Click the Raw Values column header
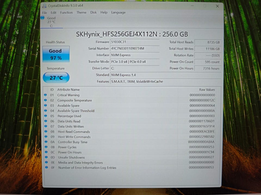Image resolution: width=261 pixels, height=195 pixels. pyautogui.click(x=207, y=90)
